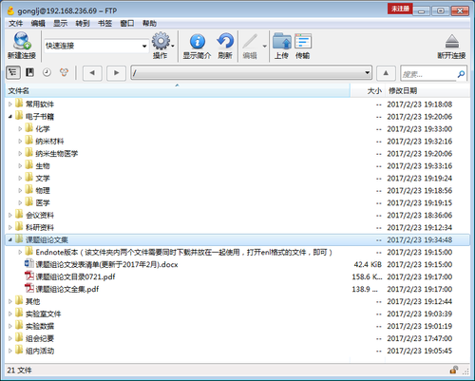The image size is (475, 381).
Task: Open the Transfers (传输) window icon
Action: coord(303,42)
